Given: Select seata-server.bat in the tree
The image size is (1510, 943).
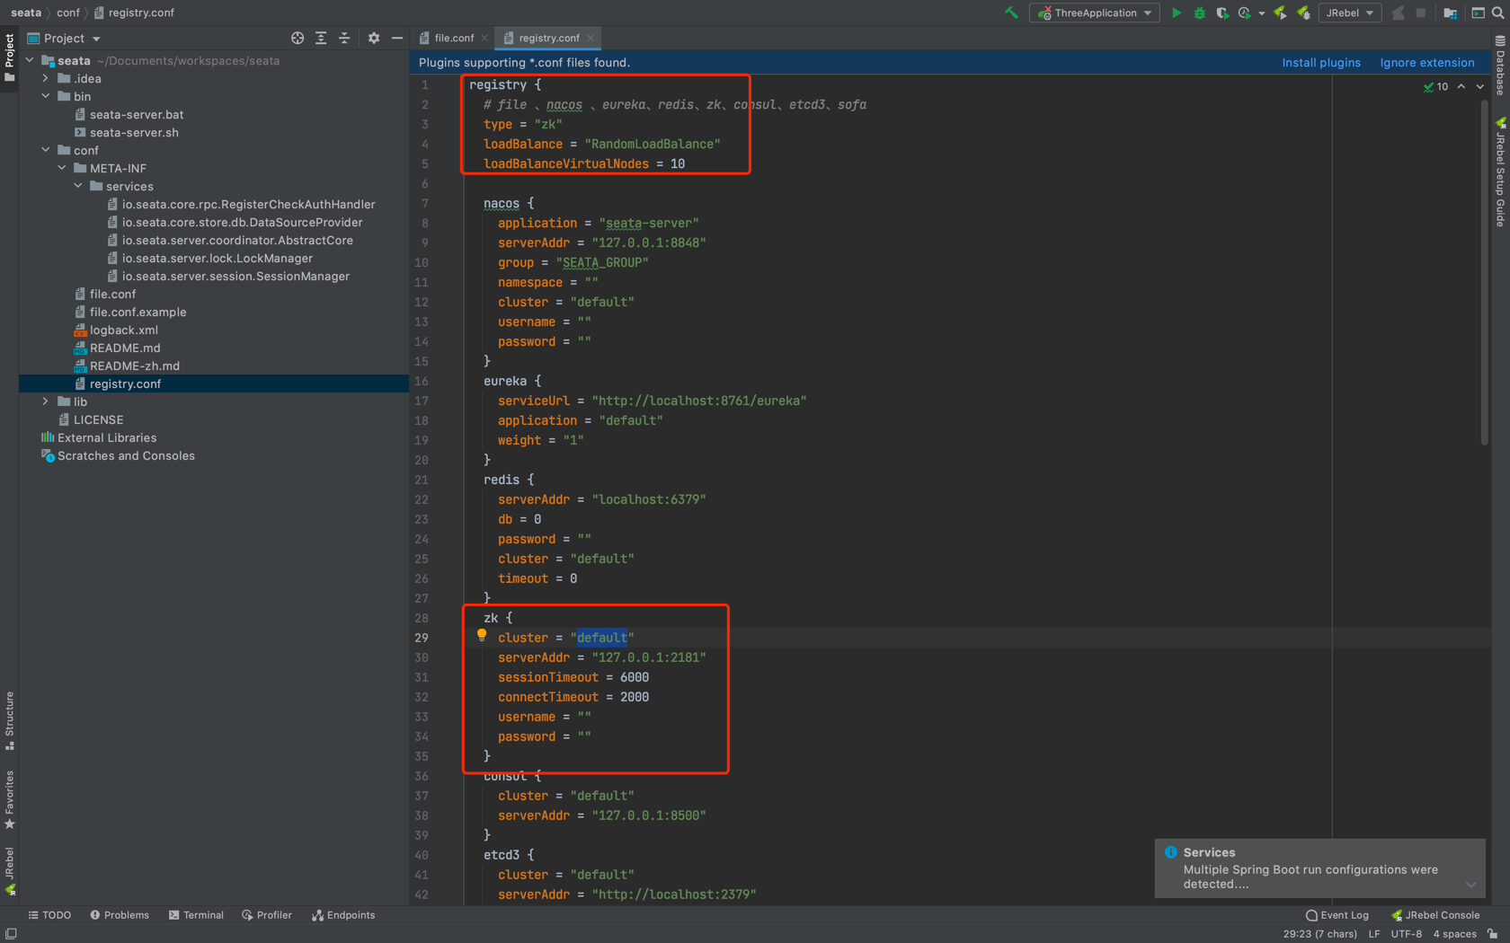Looking at the screenshot, I should pos(136,114).
